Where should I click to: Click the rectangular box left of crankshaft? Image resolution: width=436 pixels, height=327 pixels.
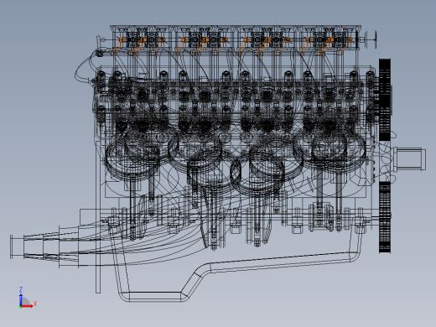(x=88, y=217)
